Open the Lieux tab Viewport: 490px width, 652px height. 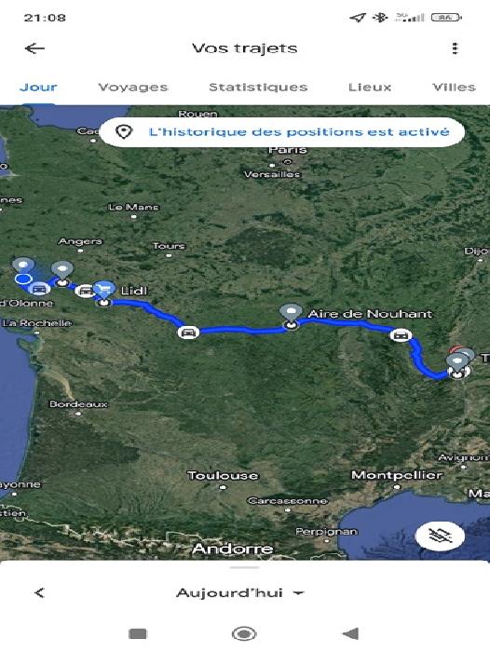370,88
